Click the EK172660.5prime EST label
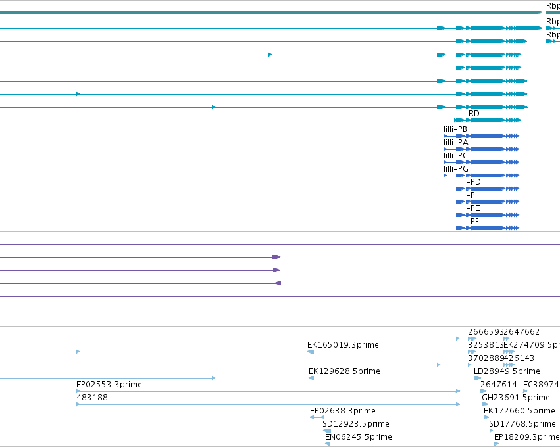Image resolution: width=560 pixels, height=447 pixels. pyautogui.click(x=519, y=411)
